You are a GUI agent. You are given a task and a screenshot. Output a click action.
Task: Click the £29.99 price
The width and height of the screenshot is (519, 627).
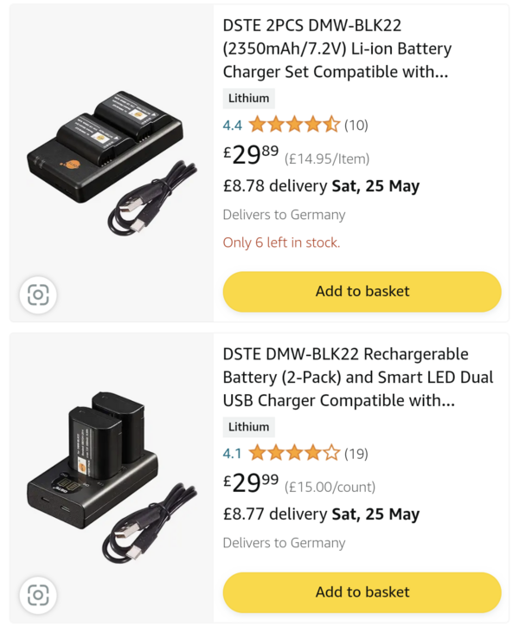click(x=252, y=483)
